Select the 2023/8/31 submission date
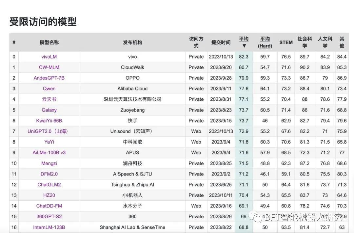This screenshot has height=233, width=354. pyautogui.click(x=221, y=99)
